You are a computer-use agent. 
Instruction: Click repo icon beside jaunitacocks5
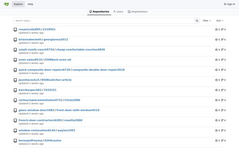pyautogui.click(x=15, y=80)
